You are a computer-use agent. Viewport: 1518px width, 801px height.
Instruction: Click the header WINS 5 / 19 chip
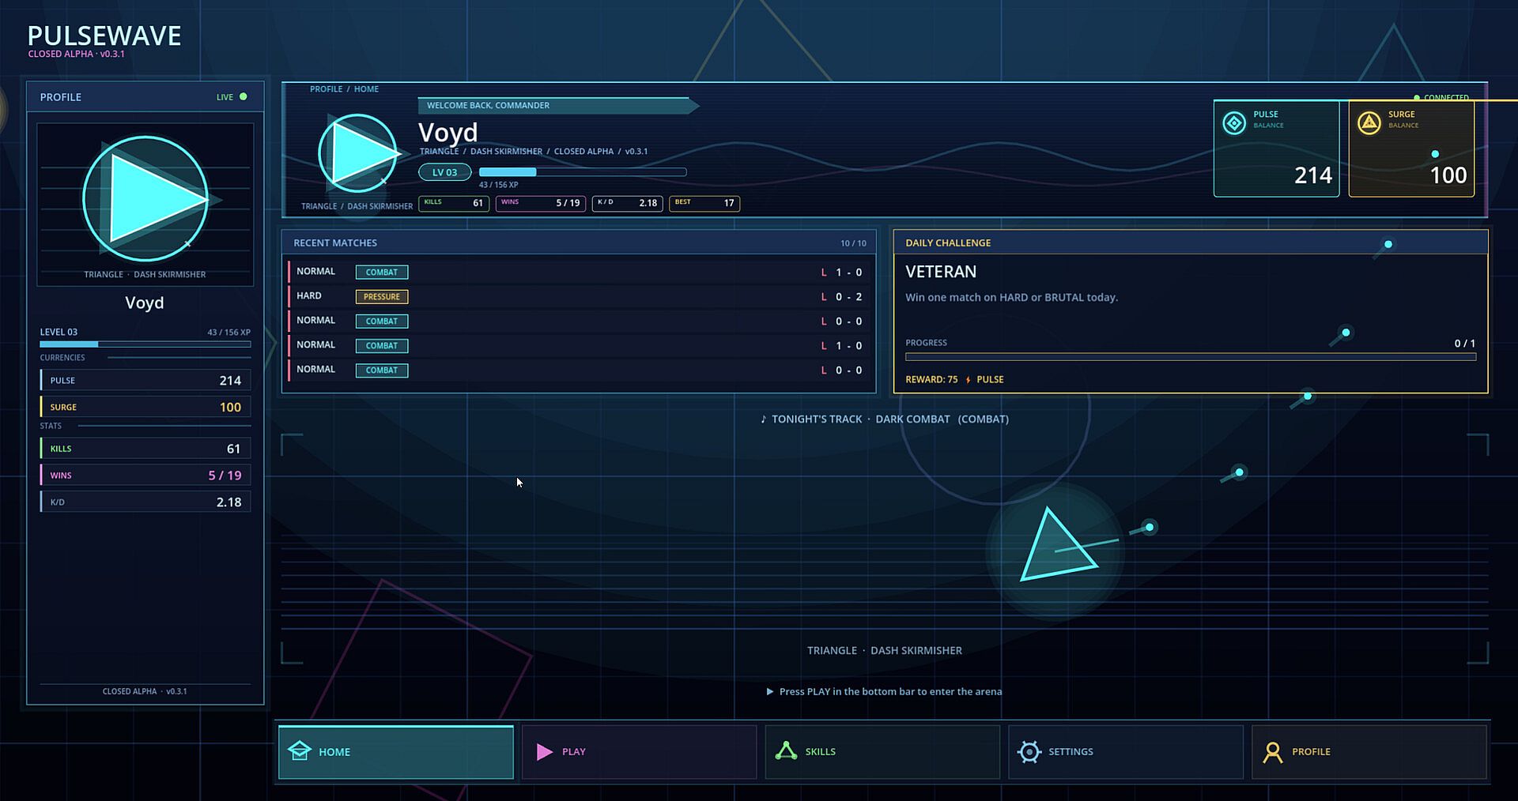click(x=541, y=203)
